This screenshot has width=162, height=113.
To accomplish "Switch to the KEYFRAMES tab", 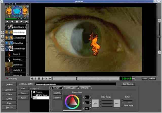I will [x=70, y=88].
